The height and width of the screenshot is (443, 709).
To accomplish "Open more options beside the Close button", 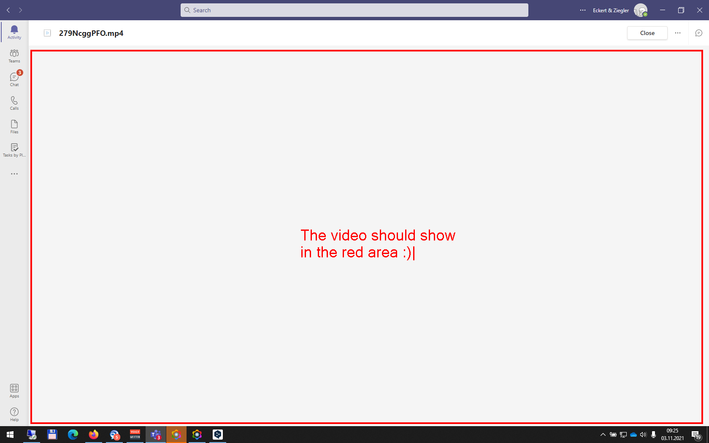I will click(678, 33).
